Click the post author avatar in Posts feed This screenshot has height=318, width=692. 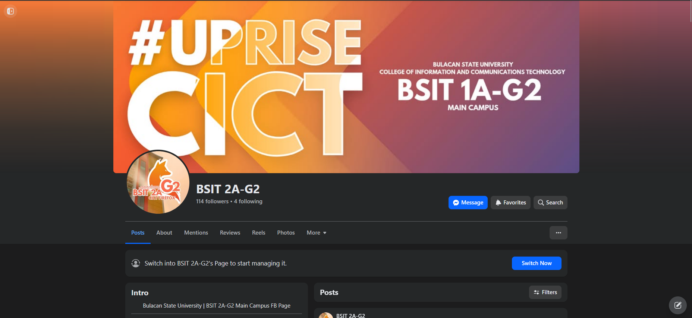(x=326, y=315)
